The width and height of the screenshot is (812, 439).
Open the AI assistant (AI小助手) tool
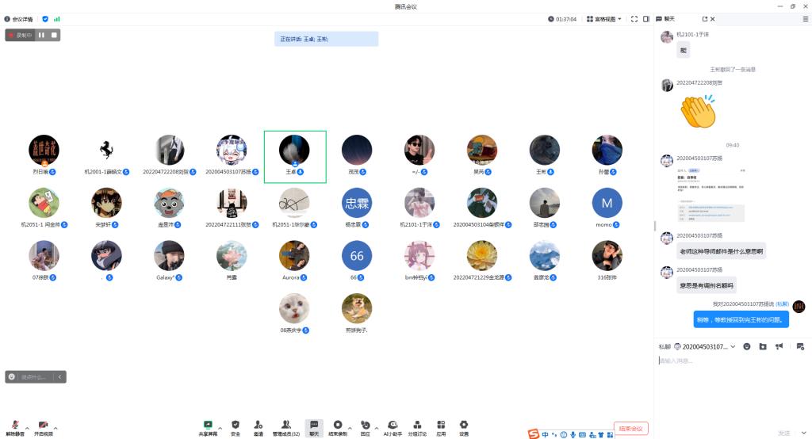click(391, 426)
